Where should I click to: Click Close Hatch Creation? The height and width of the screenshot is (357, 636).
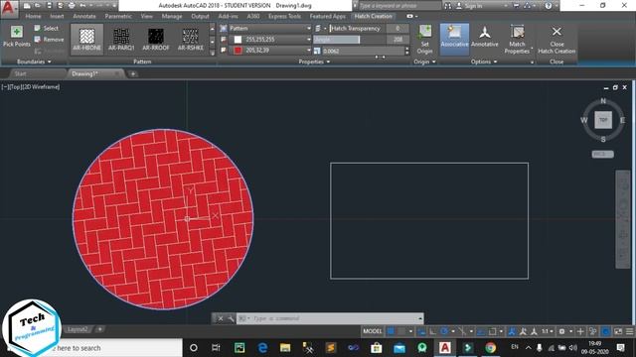[x=556, y=40]
